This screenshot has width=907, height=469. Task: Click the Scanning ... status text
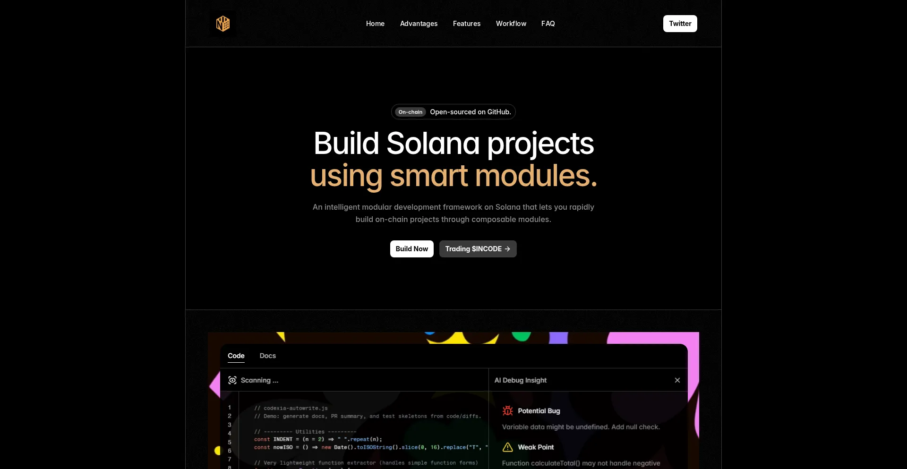[260, 380]
